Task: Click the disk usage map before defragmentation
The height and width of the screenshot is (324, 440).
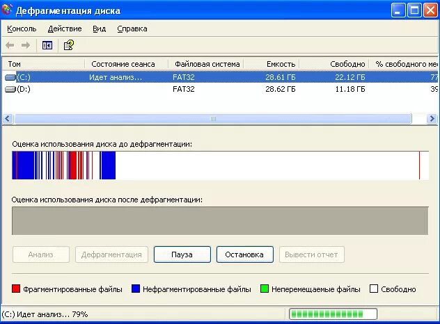Action: pos(220,165)
